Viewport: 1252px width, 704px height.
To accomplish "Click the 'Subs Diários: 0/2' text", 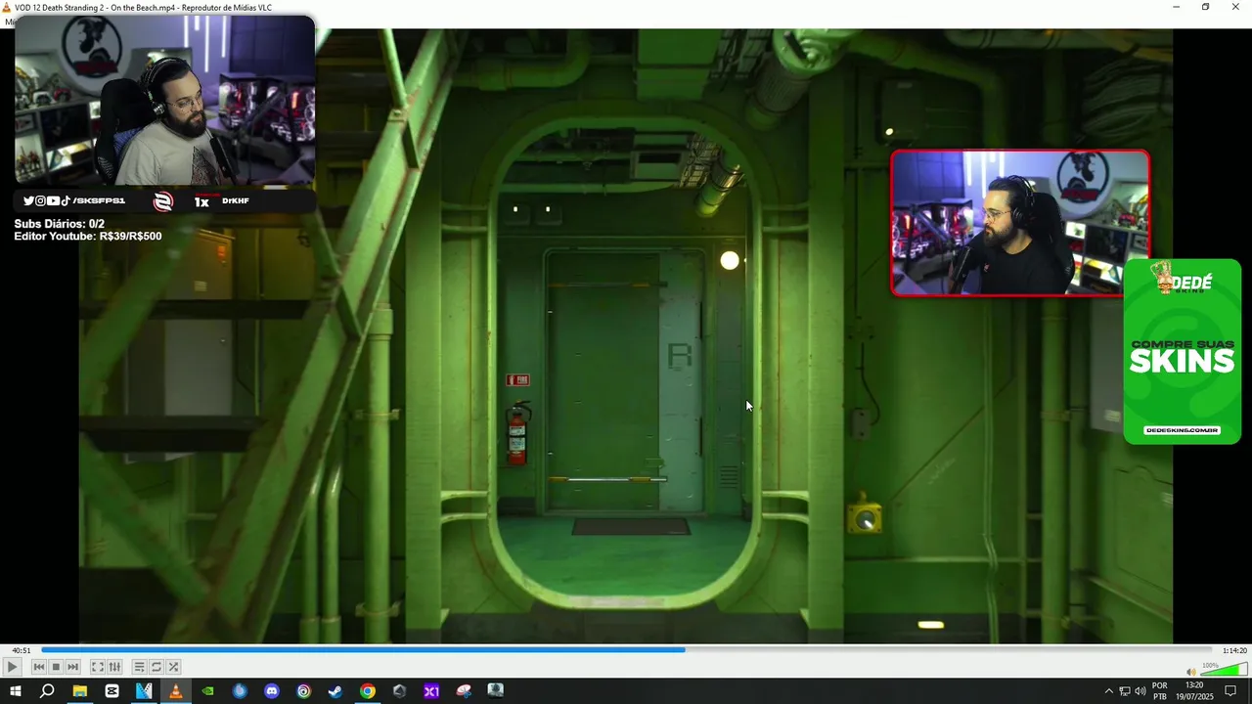I will [x=59, y=224].
